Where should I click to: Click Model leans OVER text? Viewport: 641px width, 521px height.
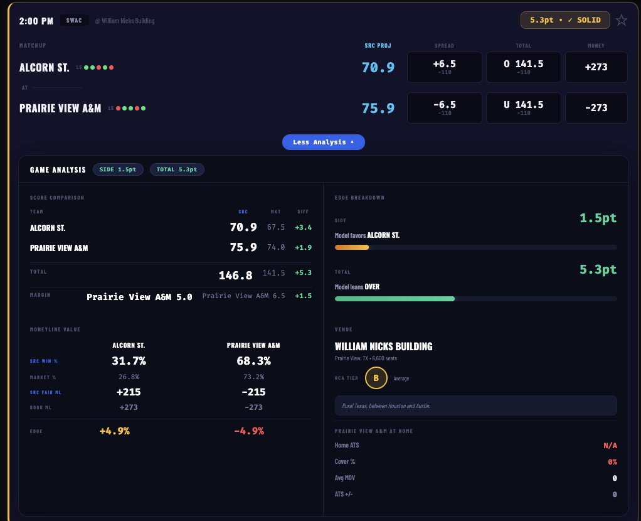[357, 287]
